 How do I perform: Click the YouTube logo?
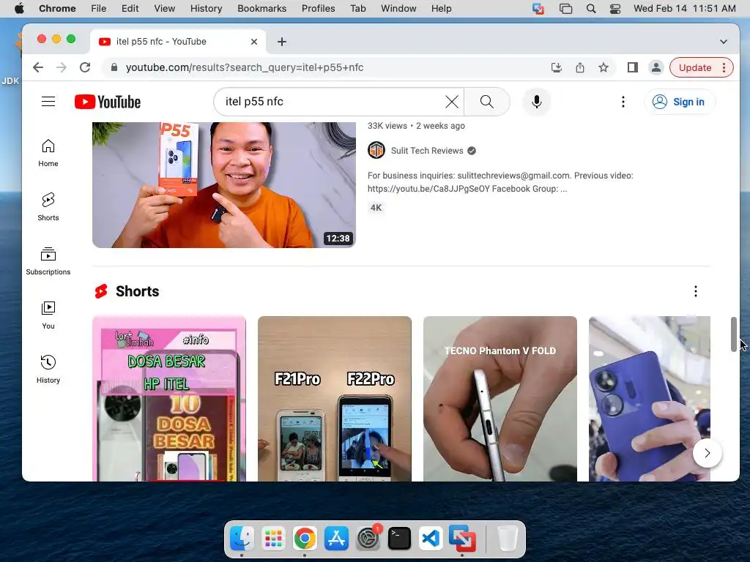click(x=108, y=102)
